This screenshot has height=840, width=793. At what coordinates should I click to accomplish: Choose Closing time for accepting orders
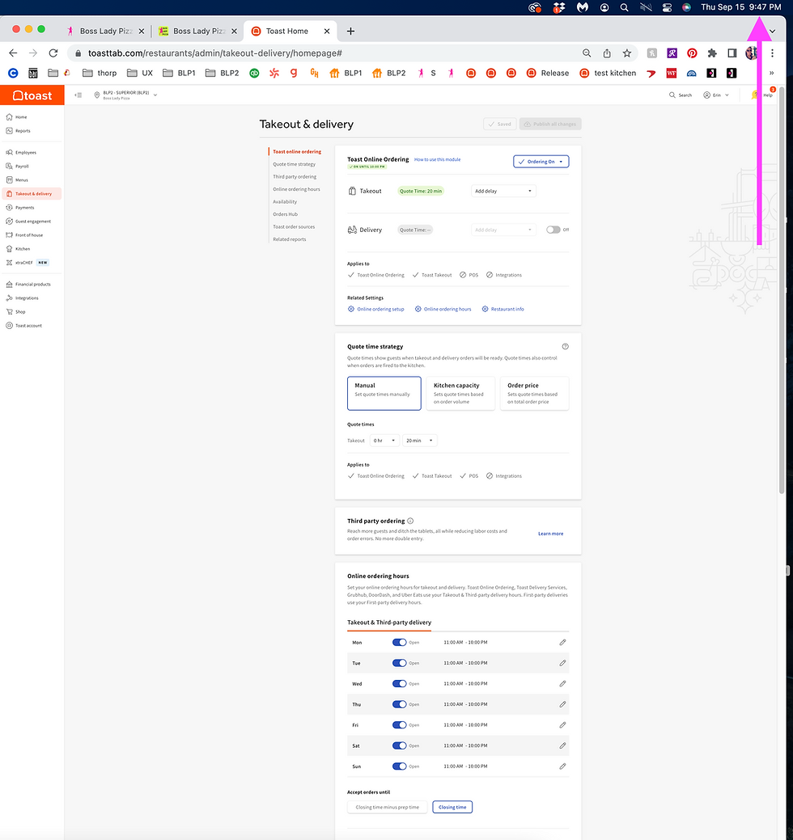pyautogui.click(x=452, y=808)
